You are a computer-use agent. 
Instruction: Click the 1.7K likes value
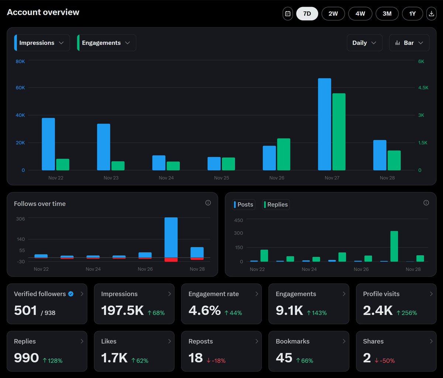click(114, 358)
